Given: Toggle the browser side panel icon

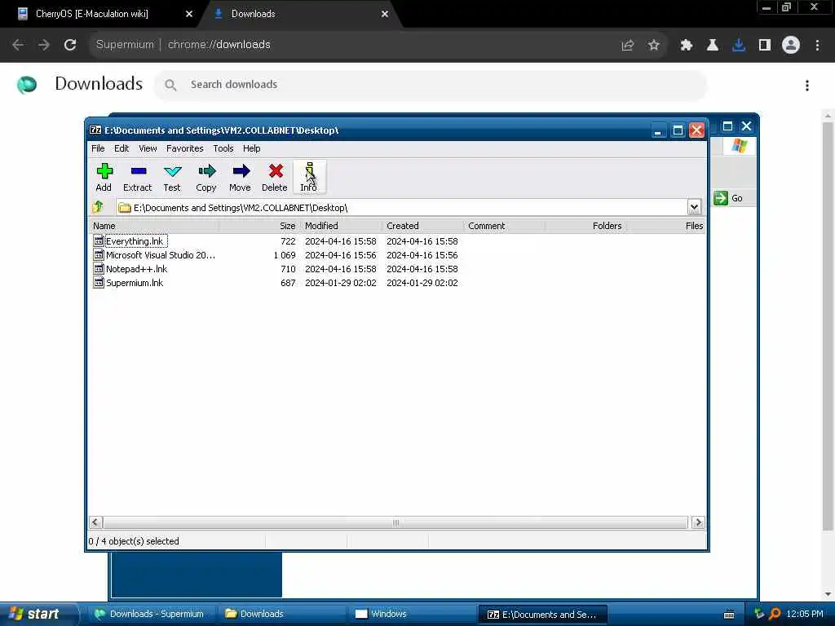Looking at the screenshot, I should point(765,46).
